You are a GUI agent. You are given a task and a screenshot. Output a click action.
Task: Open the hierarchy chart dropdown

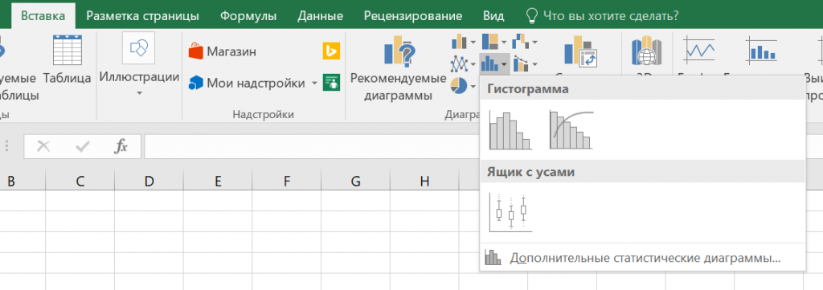(494, 41)
